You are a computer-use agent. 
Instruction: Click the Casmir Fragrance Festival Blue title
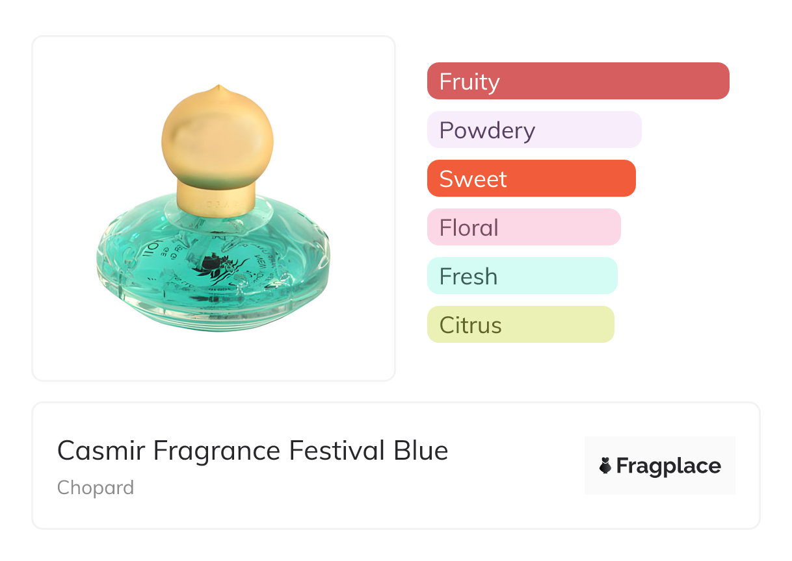pos(252,451)
